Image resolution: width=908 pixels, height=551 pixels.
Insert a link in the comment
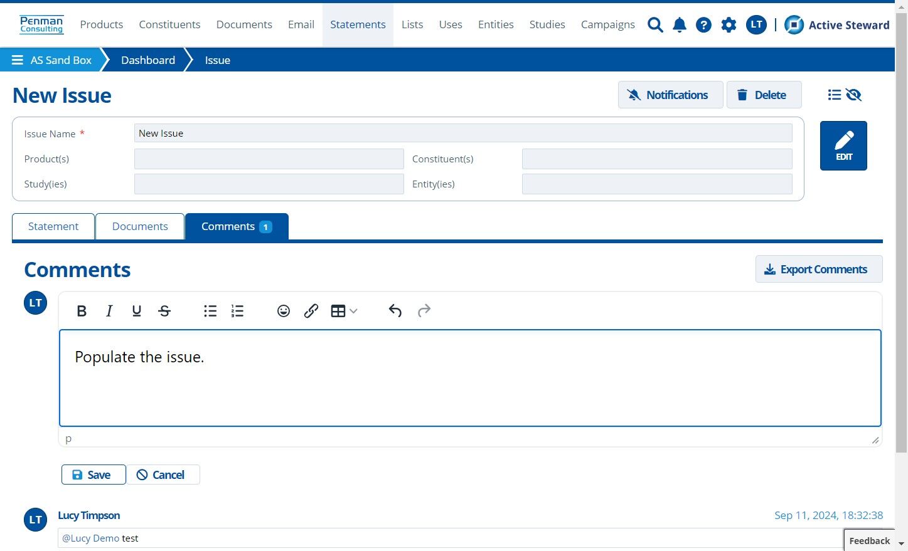(311, 311)
